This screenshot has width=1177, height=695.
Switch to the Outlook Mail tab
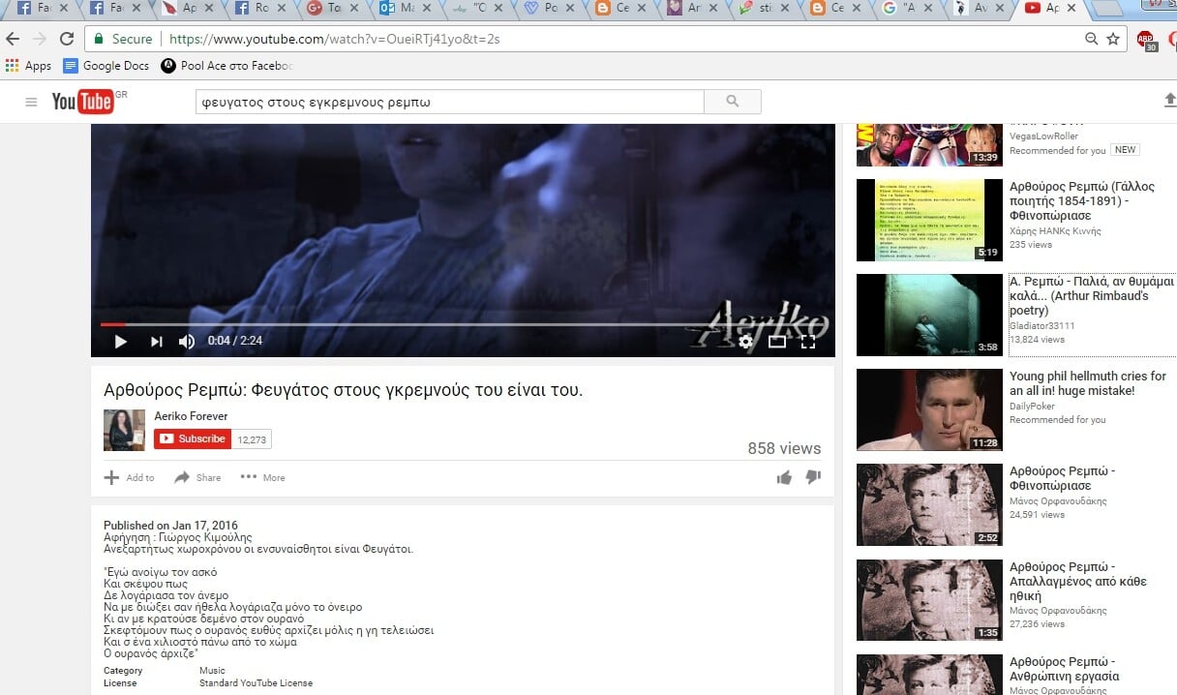tap(405, 9)
